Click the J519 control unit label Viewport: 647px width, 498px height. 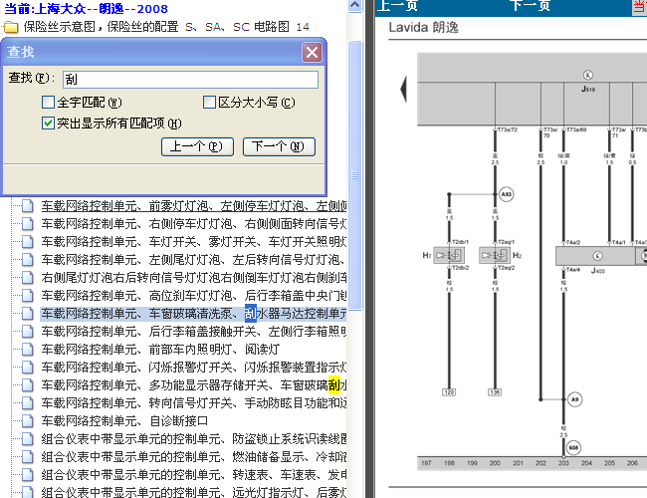588,89
